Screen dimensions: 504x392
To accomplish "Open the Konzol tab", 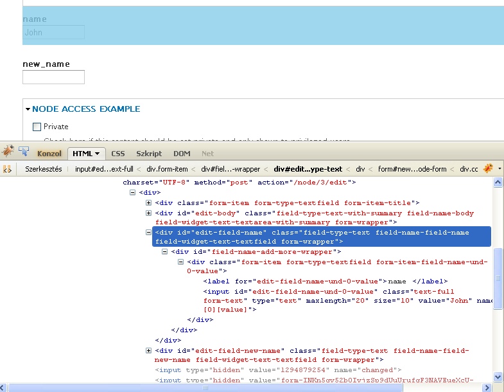I will pos(49,154).
